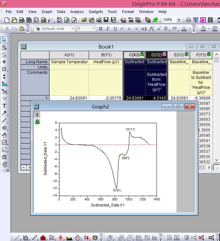Viewport: 220px width, 241px height.
Task: Click lock icon on column C(X2)
Action: coord(142,54)
